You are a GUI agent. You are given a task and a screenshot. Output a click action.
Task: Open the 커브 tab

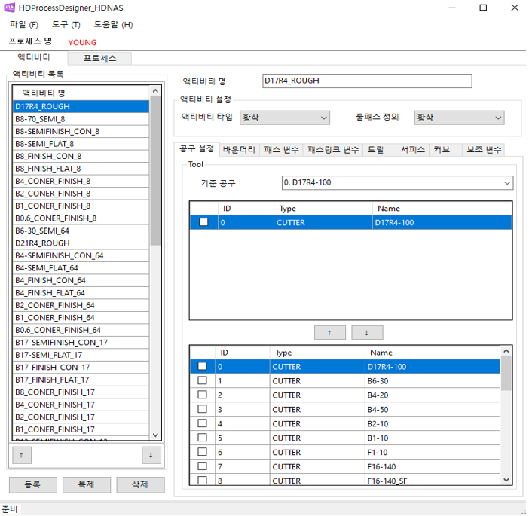click(x=445, y=149)
